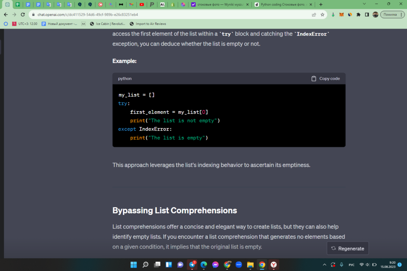Reload the page with the refresh icon

point(23,15)
